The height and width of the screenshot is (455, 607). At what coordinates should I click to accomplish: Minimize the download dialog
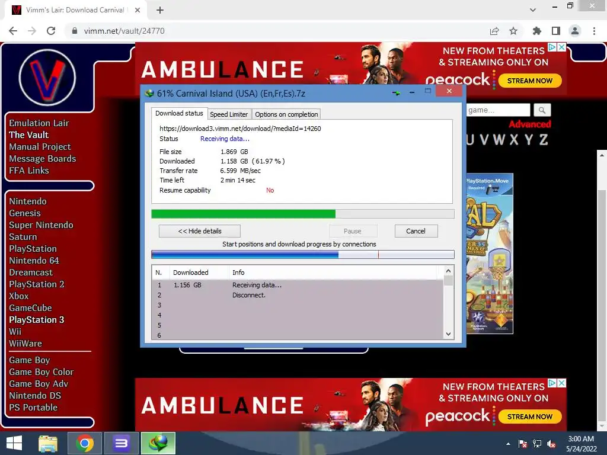point(412,92)
